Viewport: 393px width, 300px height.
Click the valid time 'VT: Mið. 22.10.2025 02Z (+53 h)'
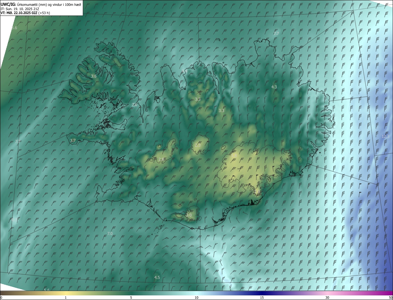click(25, 13)
